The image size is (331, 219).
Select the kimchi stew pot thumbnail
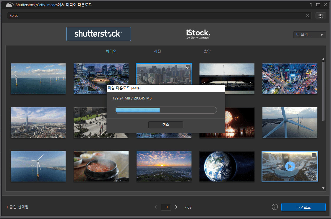[x=101, y=166]
